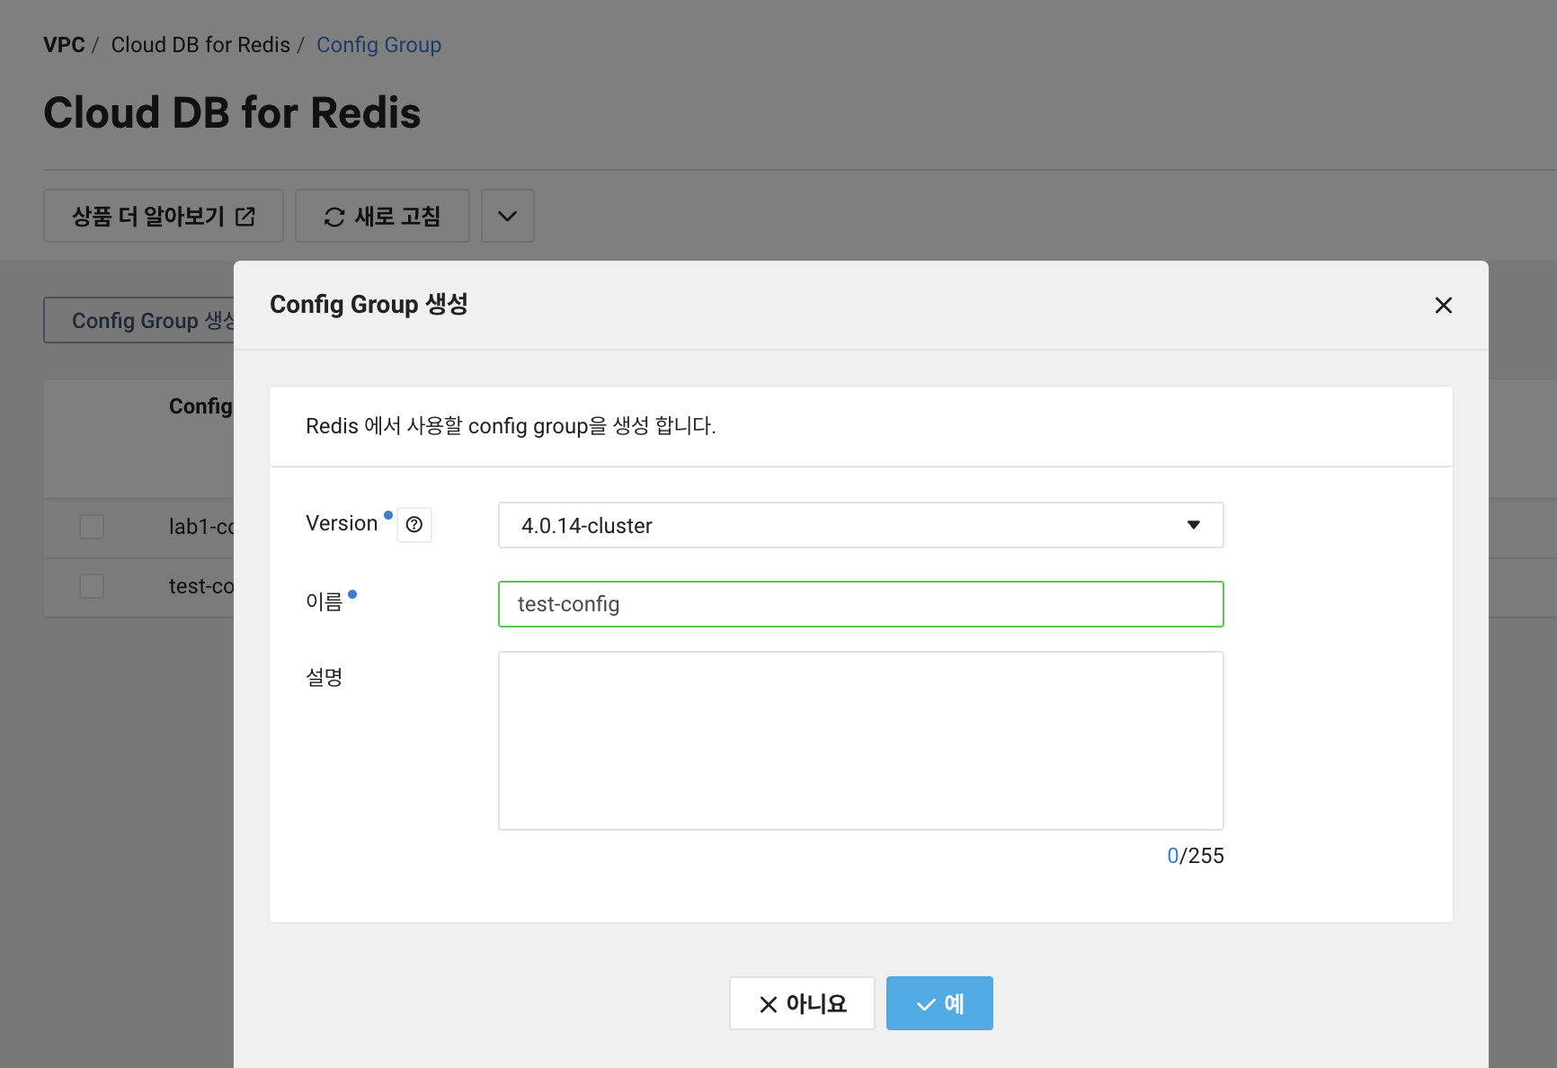This screenshot has width=1557, height=1068.
Task: Confirm creation with the 예 button
Action: (x=939, y=1003)
